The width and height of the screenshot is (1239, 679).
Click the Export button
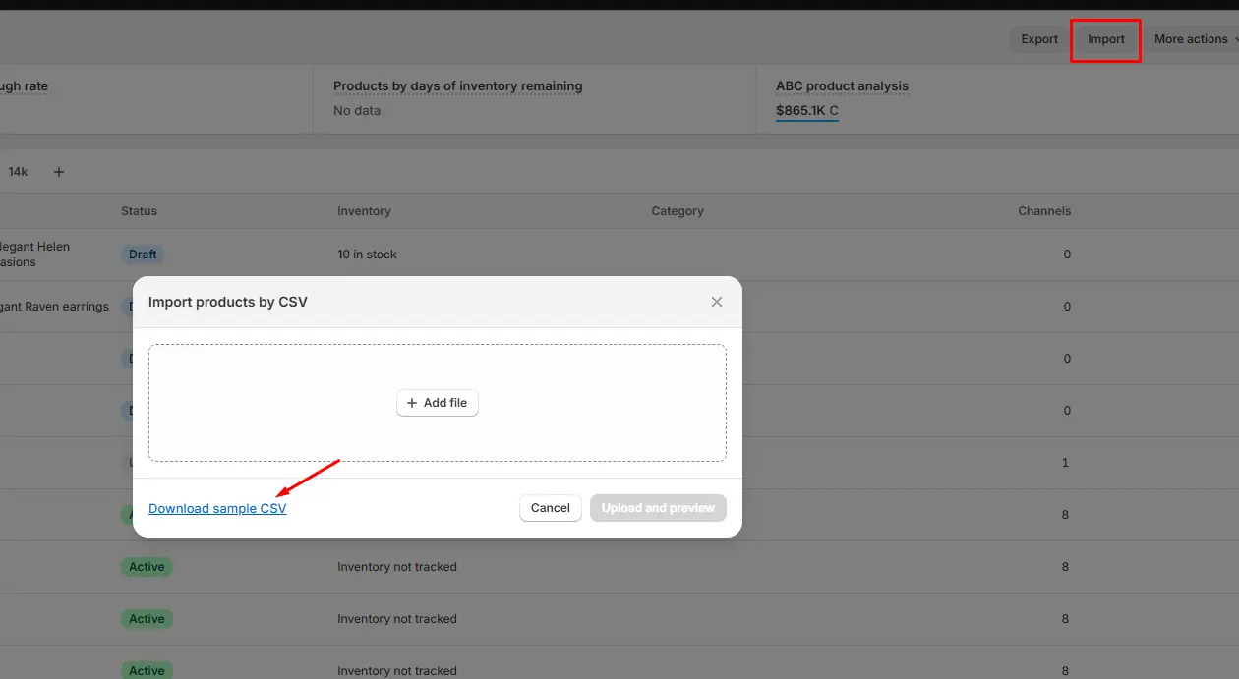click(1038, 39)
